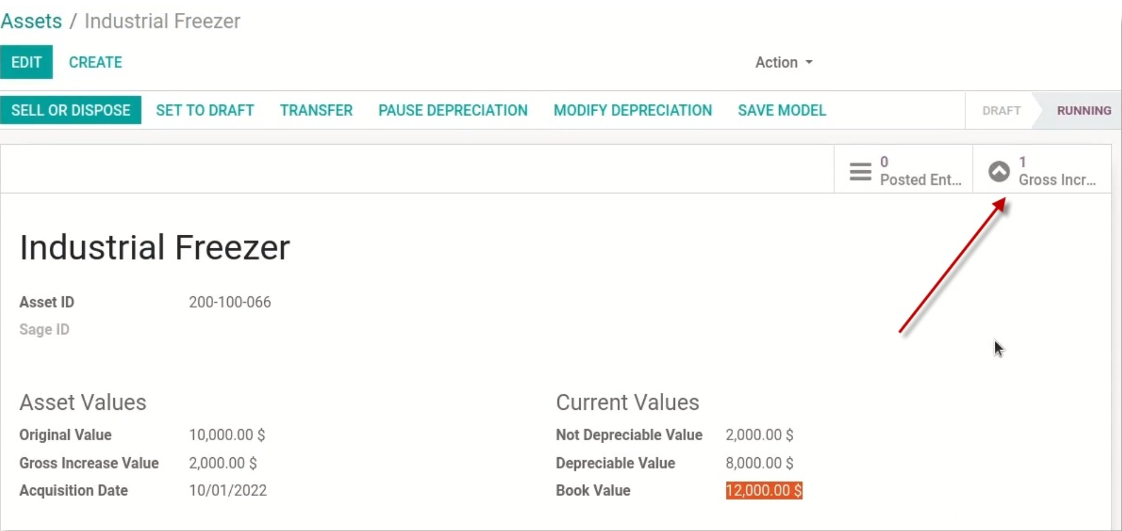Viewport: 1122px width, 531px height.
Task: Click SELL OR DISPOSE button
Action: (70, 110)
